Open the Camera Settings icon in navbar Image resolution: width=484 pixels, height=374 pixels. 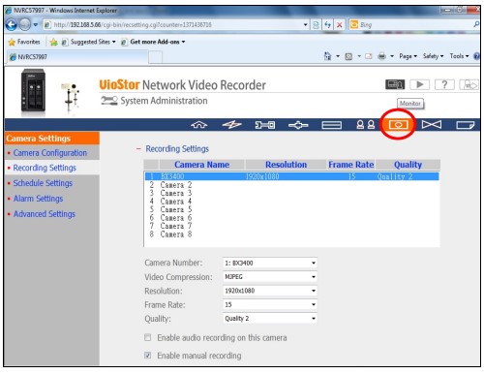(x=398, y=125)
